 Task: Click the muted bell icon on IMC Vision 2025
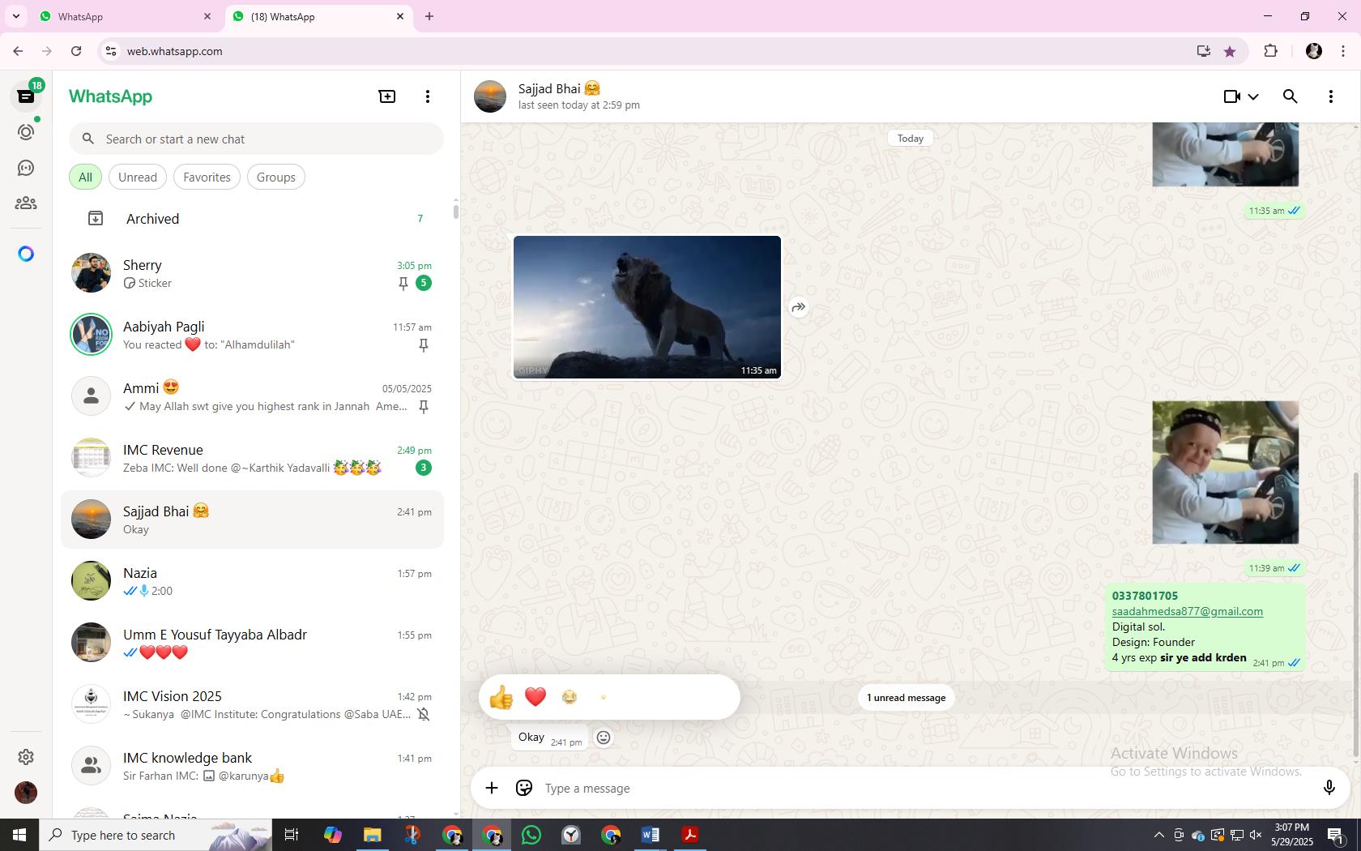click(x=423, y=715)
